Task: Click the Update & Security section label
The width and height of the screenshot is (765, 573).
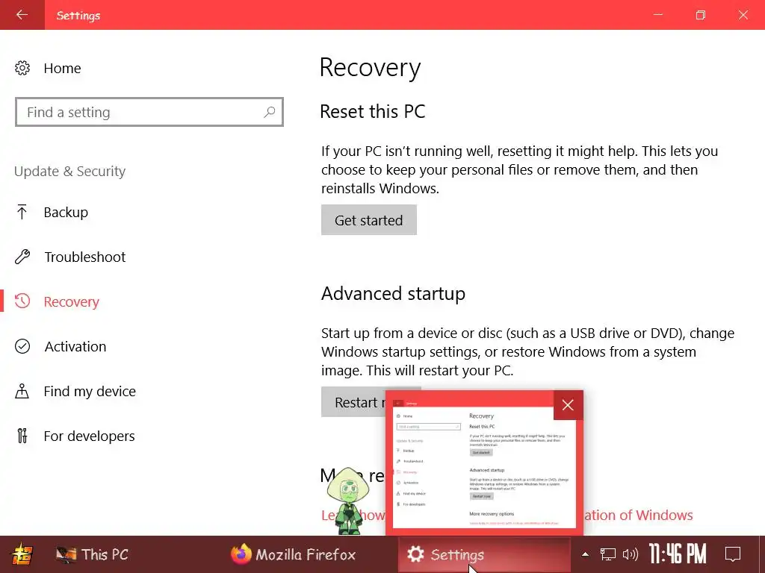Action: point(69,171)
